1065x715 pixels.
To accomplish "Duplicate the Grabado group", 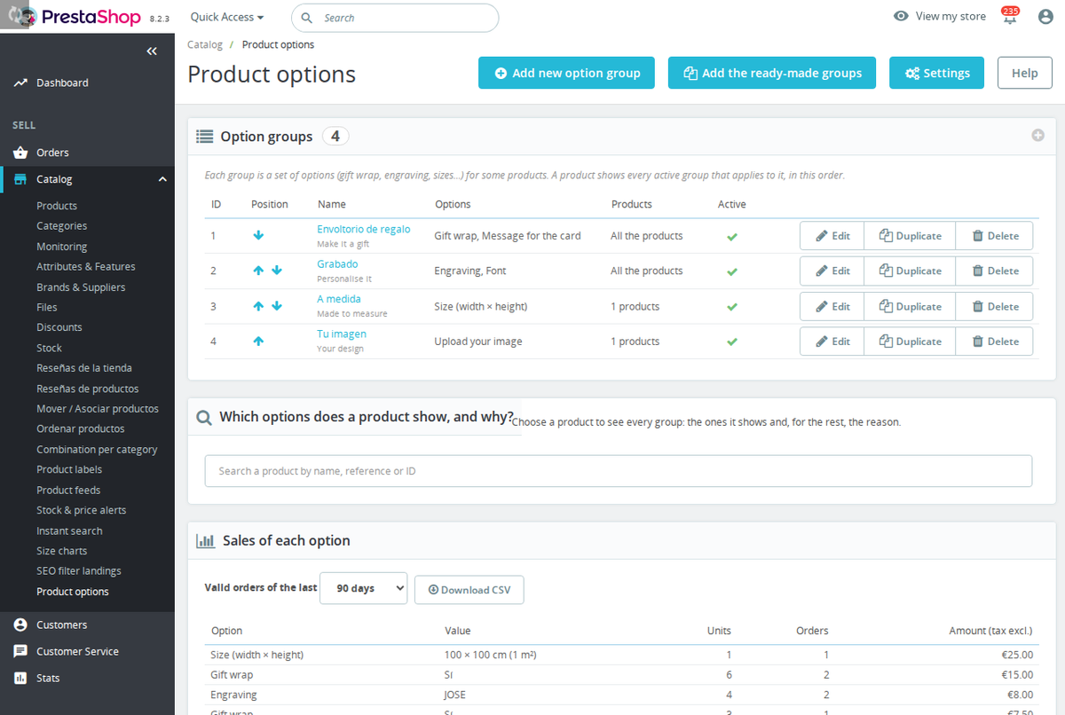I will click(910, 271).
